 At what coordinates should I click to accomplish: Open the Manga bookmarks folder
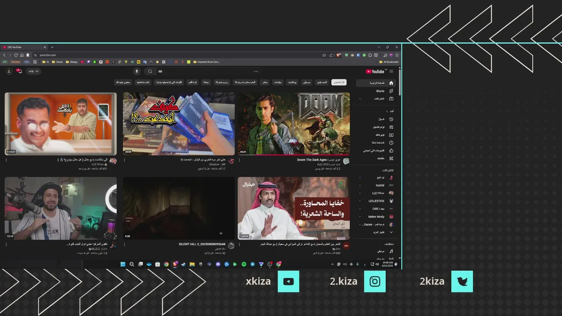(72, 62)
